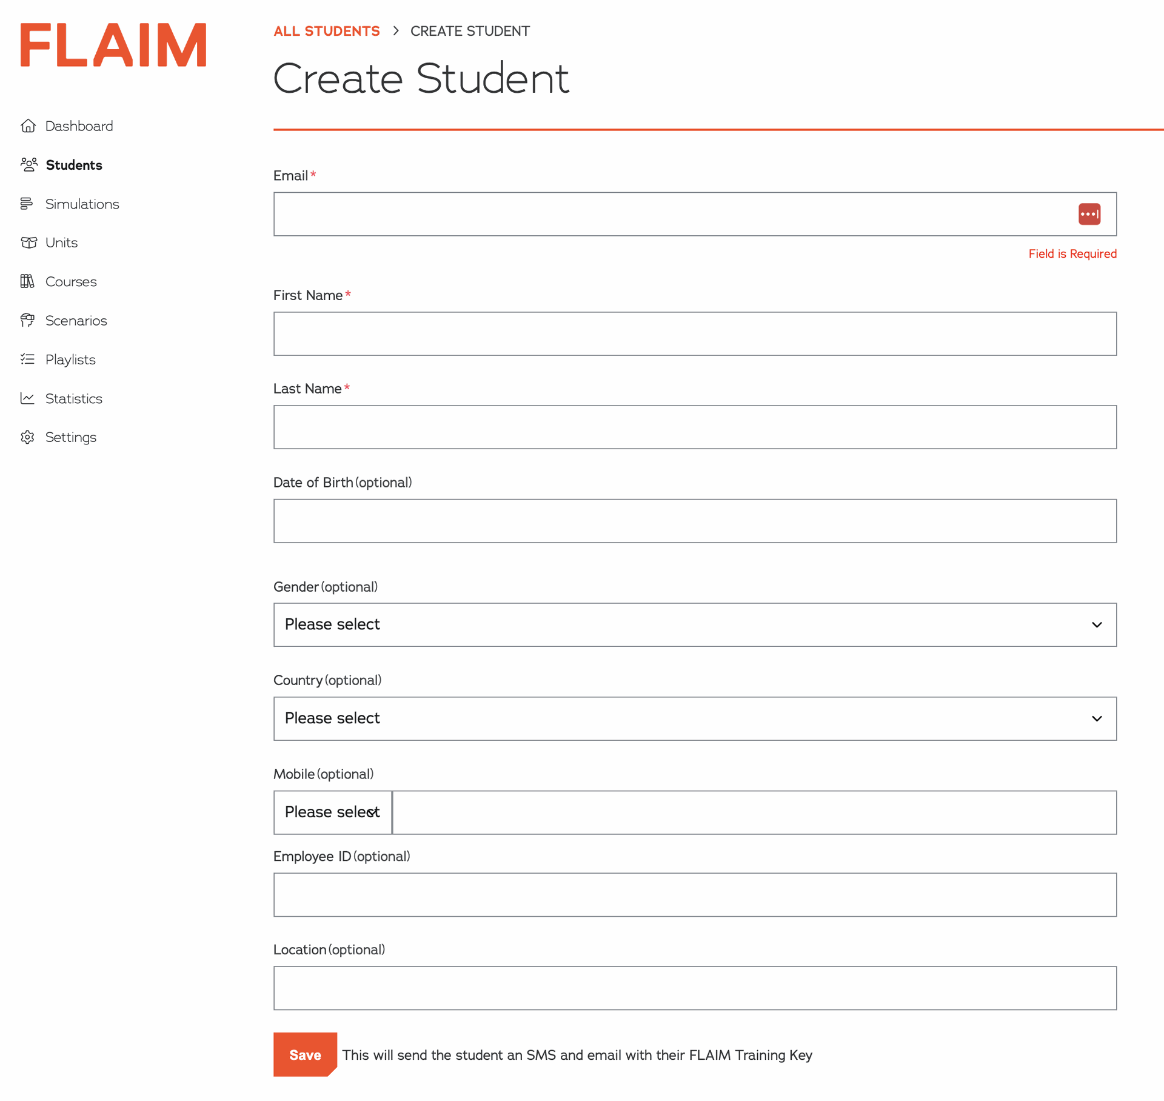Viewport: 1164px width, 1101px height.
Task: Click into the Date of Birth field
Action: pyautogui.click(x=695, y=521)
